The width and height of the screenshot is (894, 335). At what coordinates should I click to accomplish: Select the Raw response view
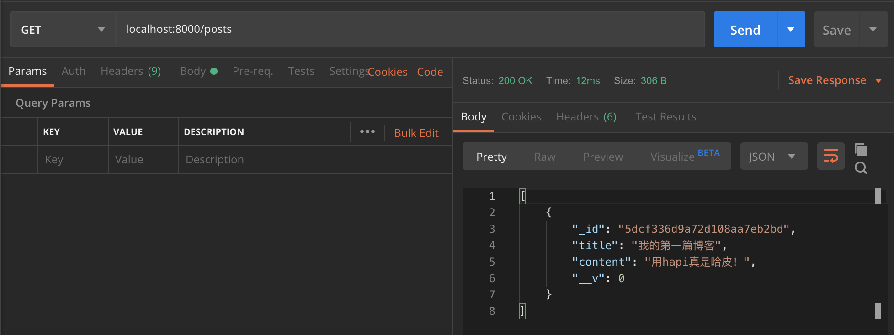coord(545,157)
